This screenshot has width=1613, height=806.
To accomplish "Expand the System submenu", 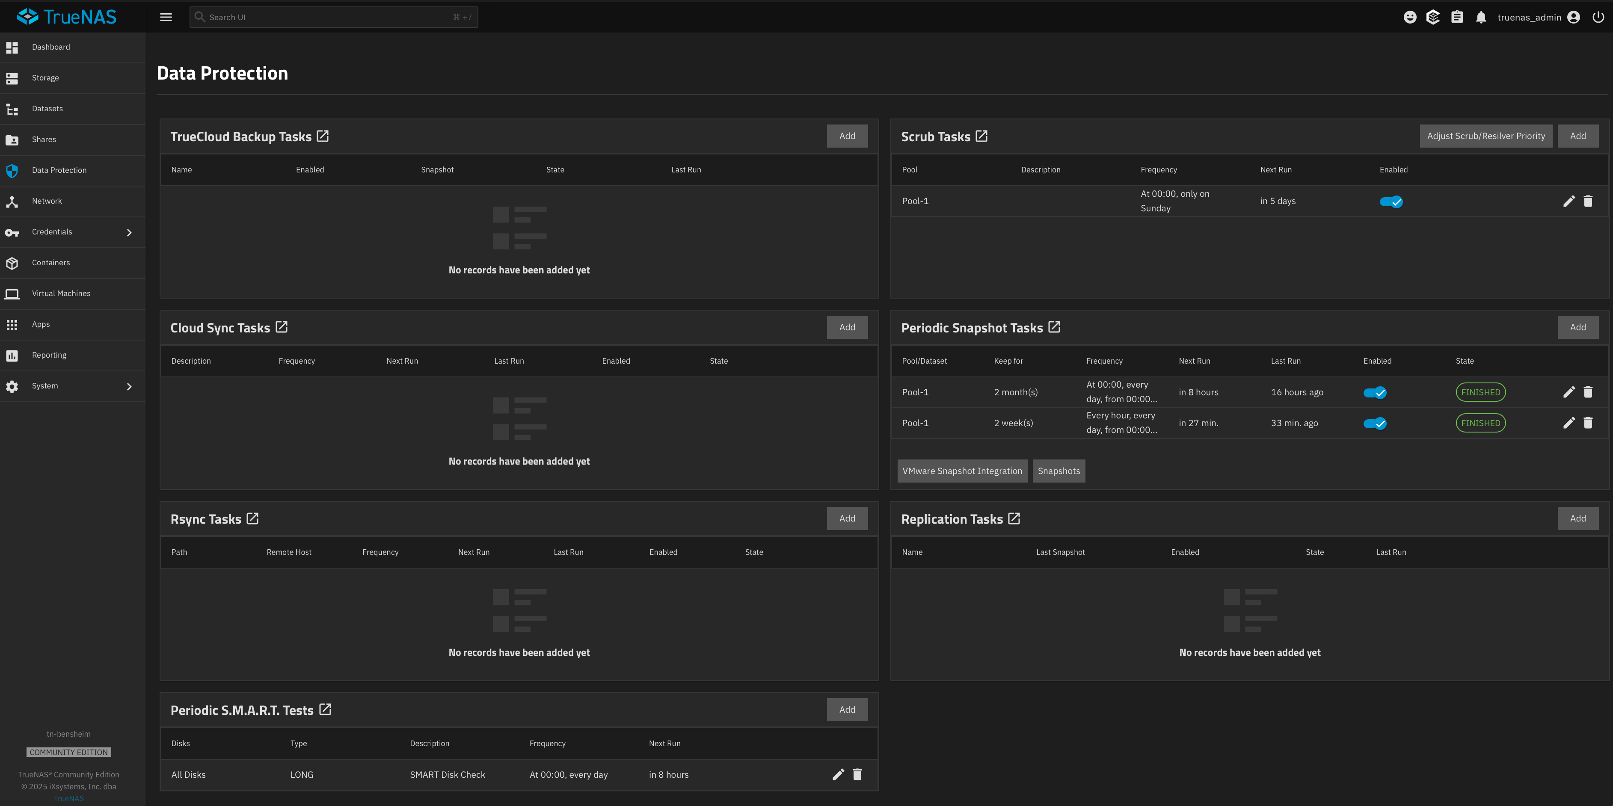I will pos(129,386).
